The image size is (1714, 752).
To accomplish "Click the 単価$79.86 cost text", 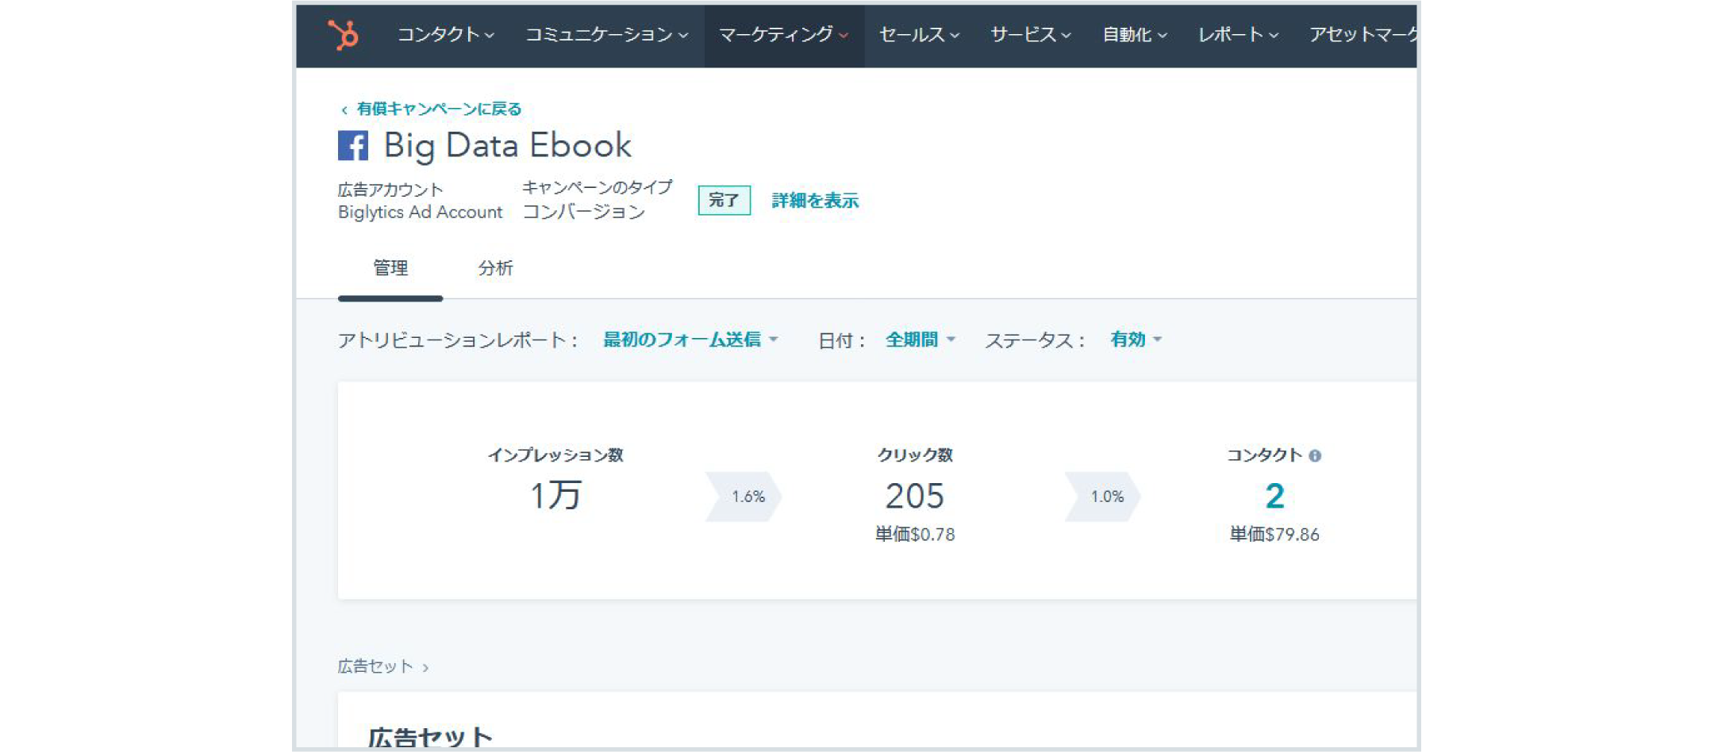I will (1274, 535).
